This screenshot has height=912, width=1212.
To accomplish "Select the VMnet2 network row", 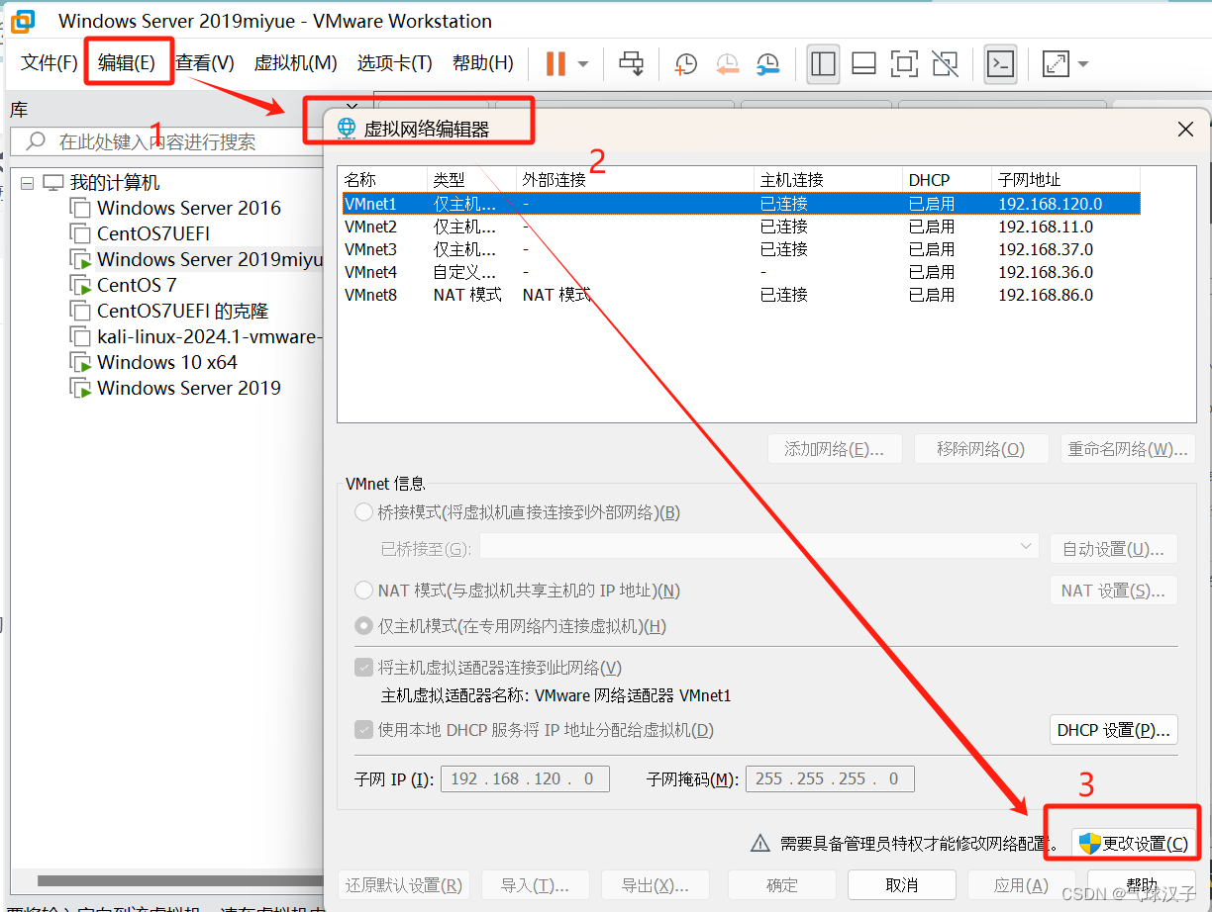I will click(741, 227).
